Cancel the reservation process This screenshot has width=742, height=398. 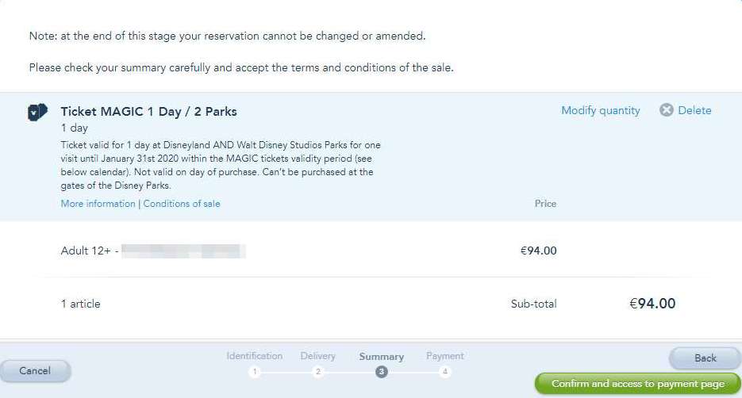coord(35,371)
